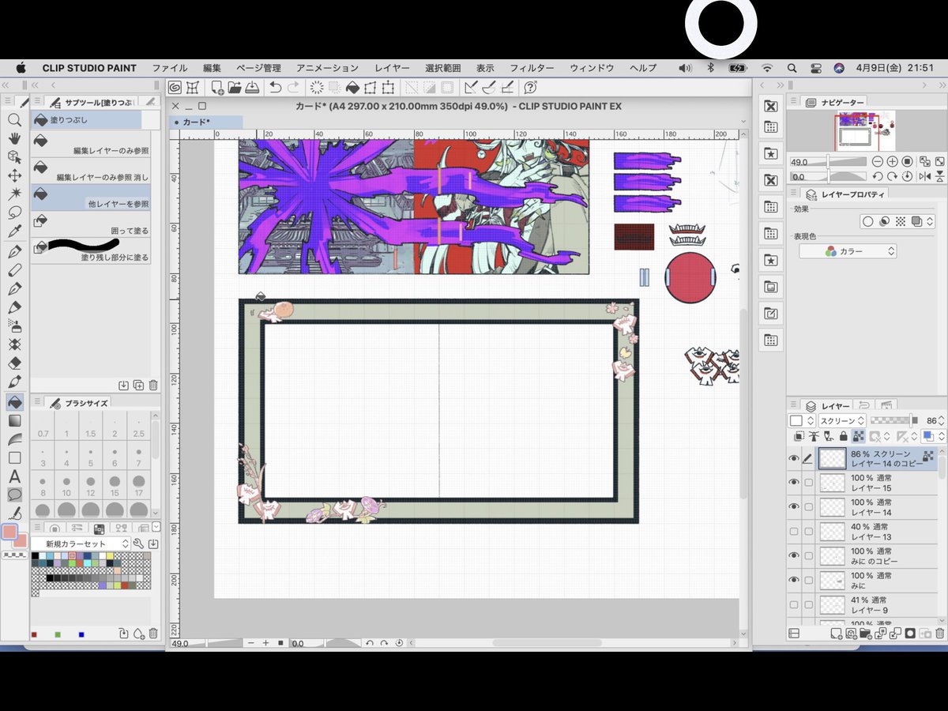Image resolution: width=948 pixels, height=711 pixels.
Task: Select the lasso selection tool
Action: 14,213
